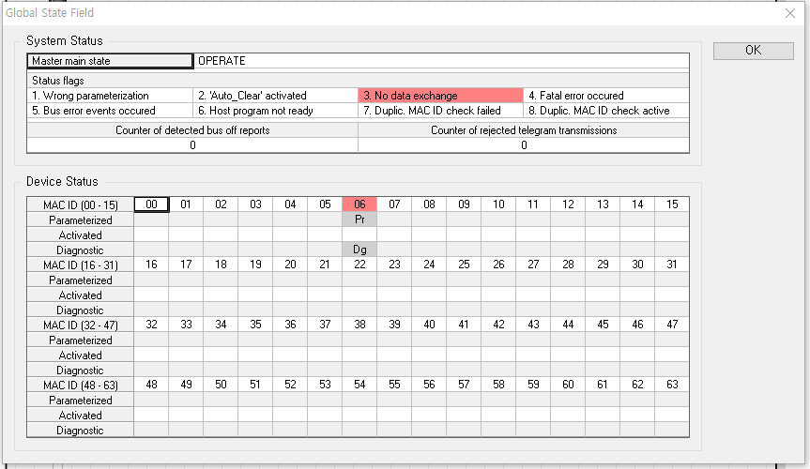This screenshot has width=810, height=469.
Task: Select 'Host program not ready' flag
Action: pyautogui.click(x=275, y=111)
